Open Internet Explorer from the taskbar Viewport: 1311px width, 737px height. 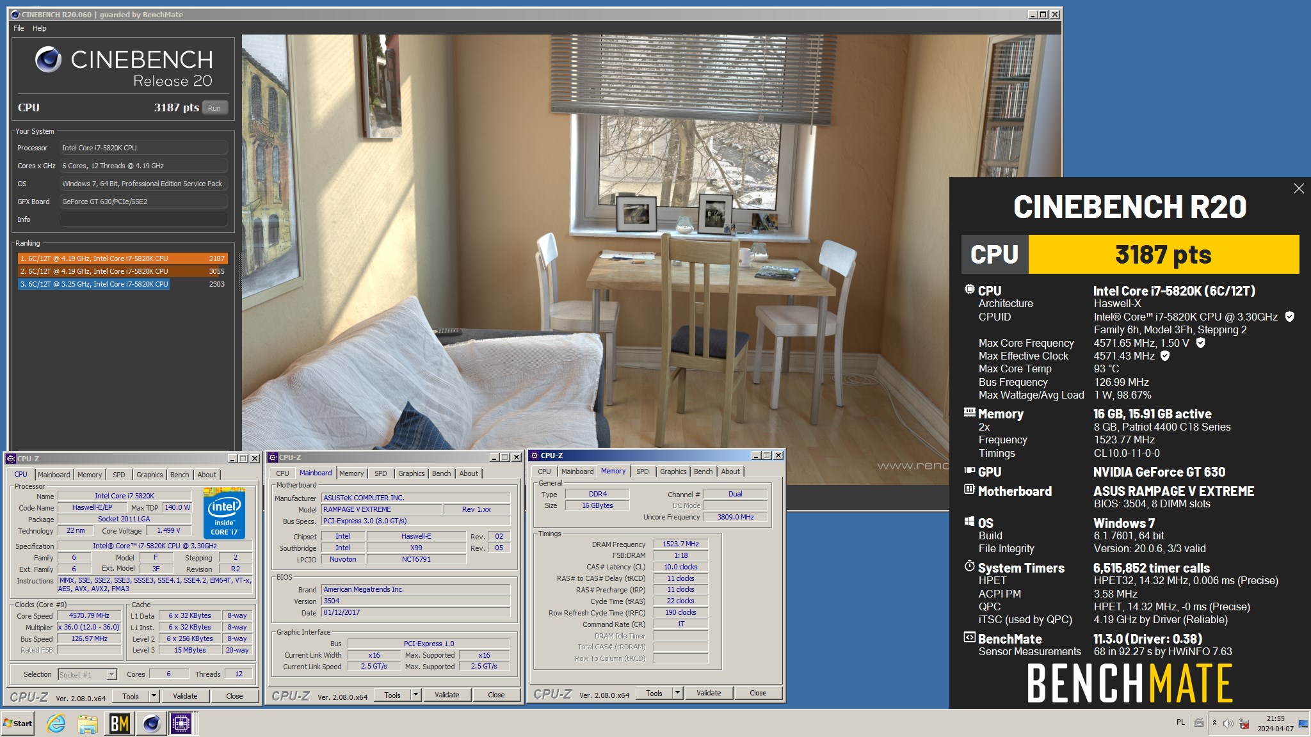[x=56, y=724]
